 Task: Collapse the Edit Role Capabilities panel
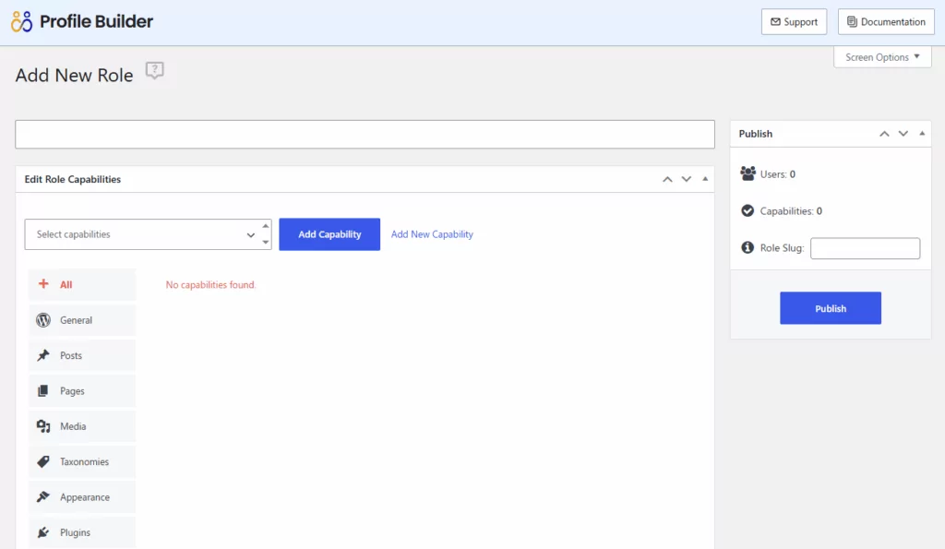click(705, 179)
